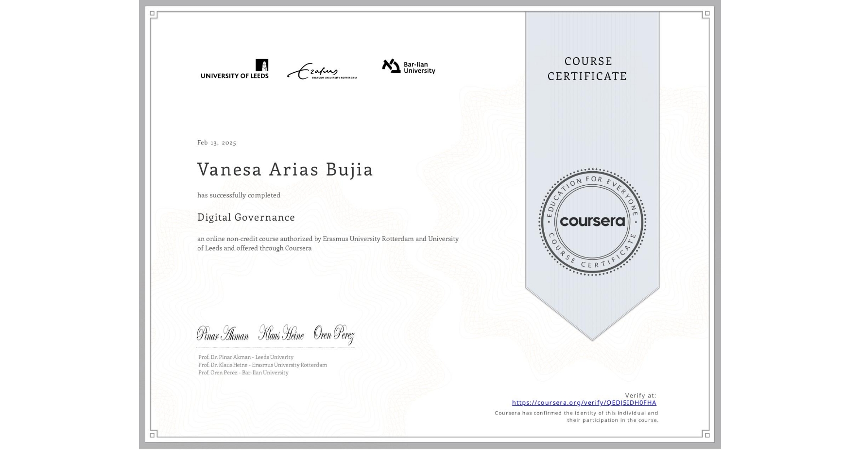Screen dimensions: 861x450
Task: Click the Prof. Dr. Pinar Akman credential line
Action: 245,357
